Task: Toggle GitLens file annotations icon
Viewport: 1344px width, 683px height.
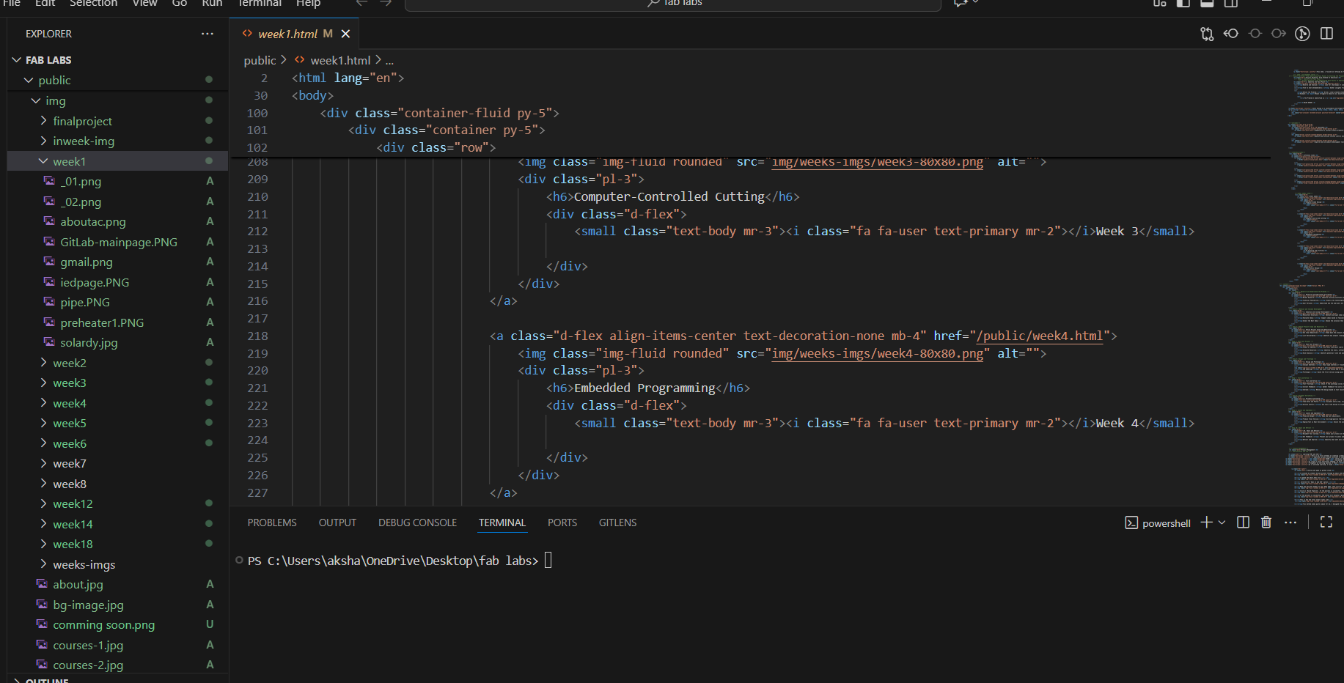Action: pos(1302,34)
